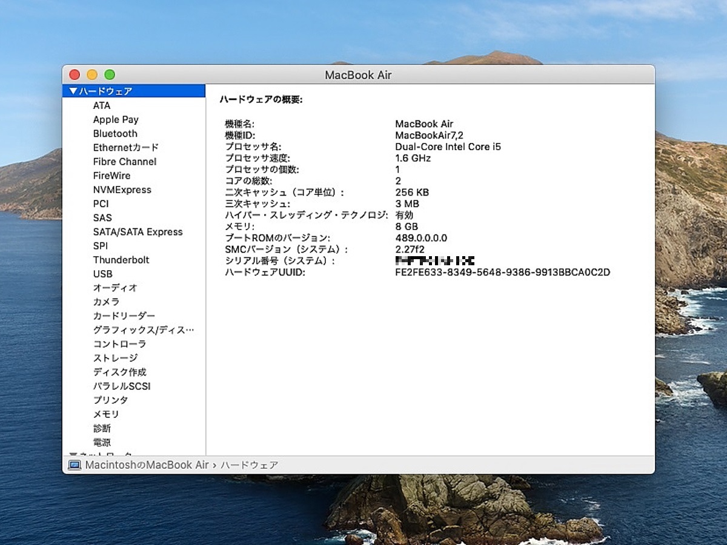The height and width of the screenshot is (545, 727).
Task: Zoom window with green button
Action: tap(110, 74)
